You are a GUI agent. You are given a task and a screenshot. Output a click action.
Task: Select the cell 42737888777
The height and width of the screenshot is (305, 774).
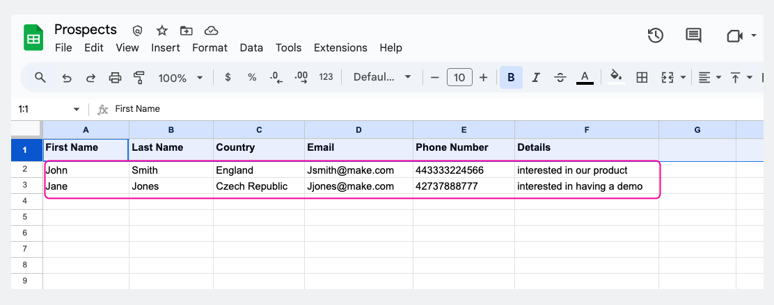point(464,186)
